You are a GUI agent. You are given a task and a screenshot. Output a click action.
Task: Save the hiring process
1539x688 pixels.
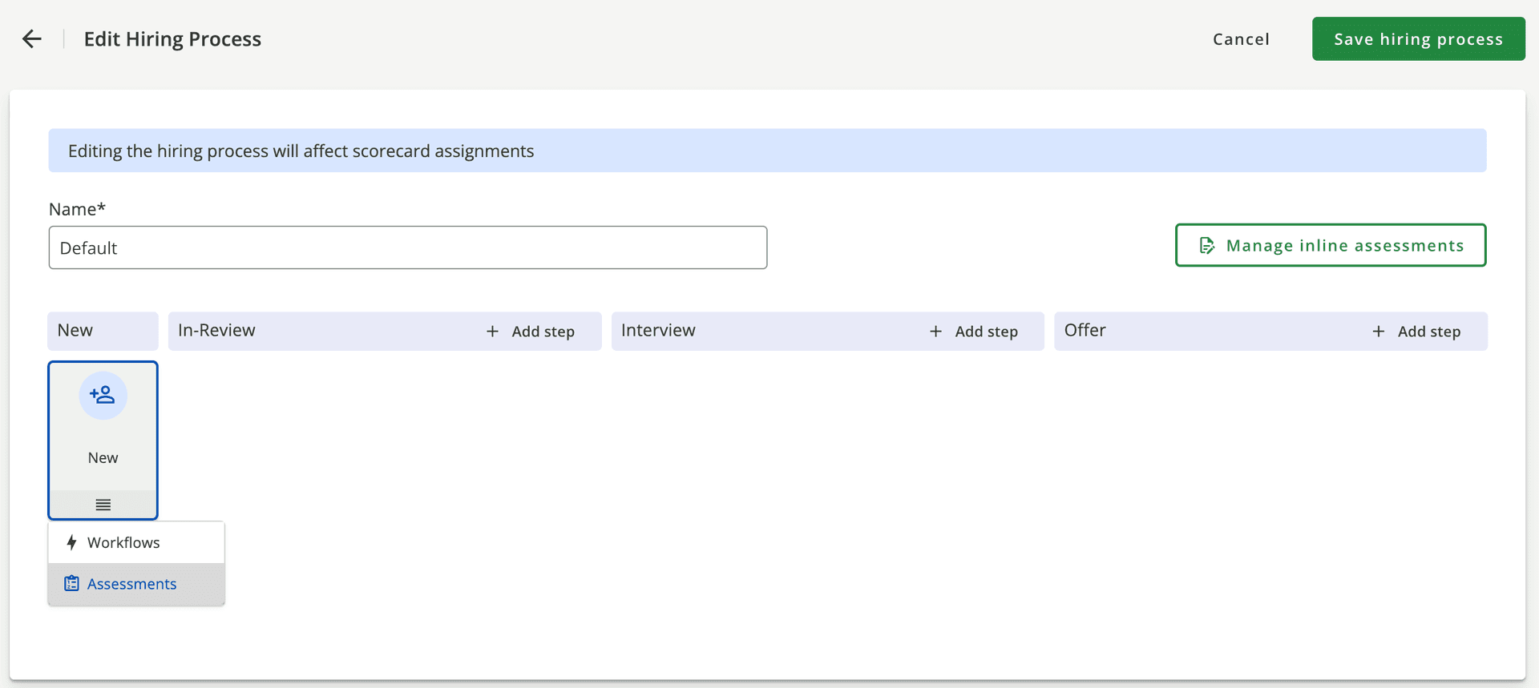(x=1418, y=39)
